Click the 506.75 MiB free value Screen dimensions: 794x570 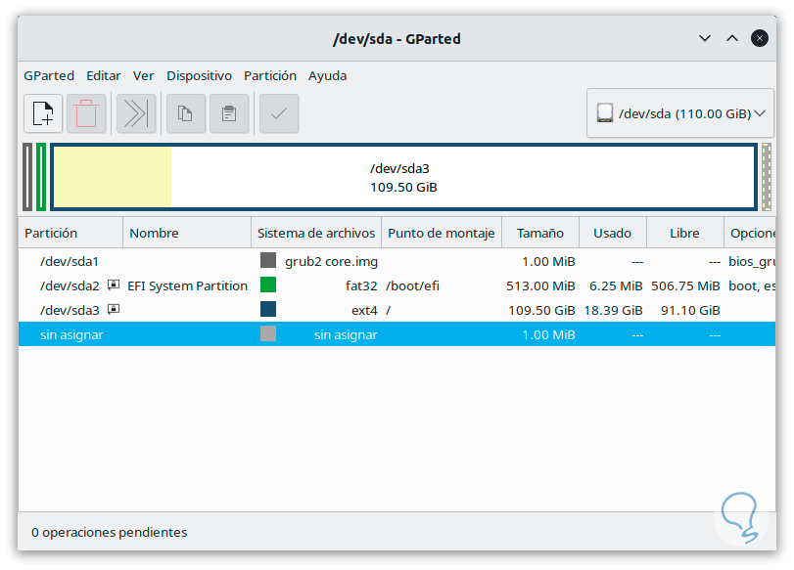click(685, 285)
